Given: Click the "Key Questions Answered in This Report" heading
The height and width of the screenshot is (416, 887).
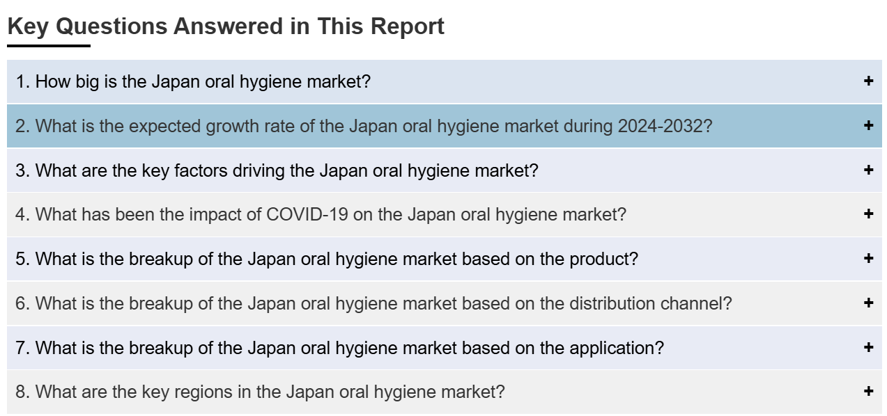Looking at the screenshot, I should point(226,26).
